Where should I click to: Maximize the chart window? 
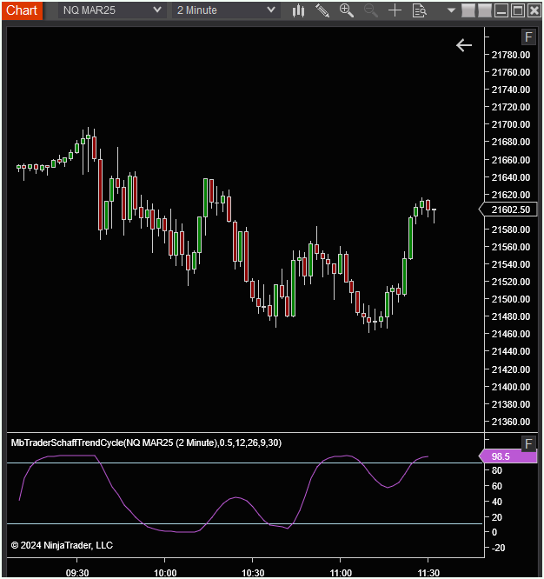pyautogui.click(x=518, y=10)
